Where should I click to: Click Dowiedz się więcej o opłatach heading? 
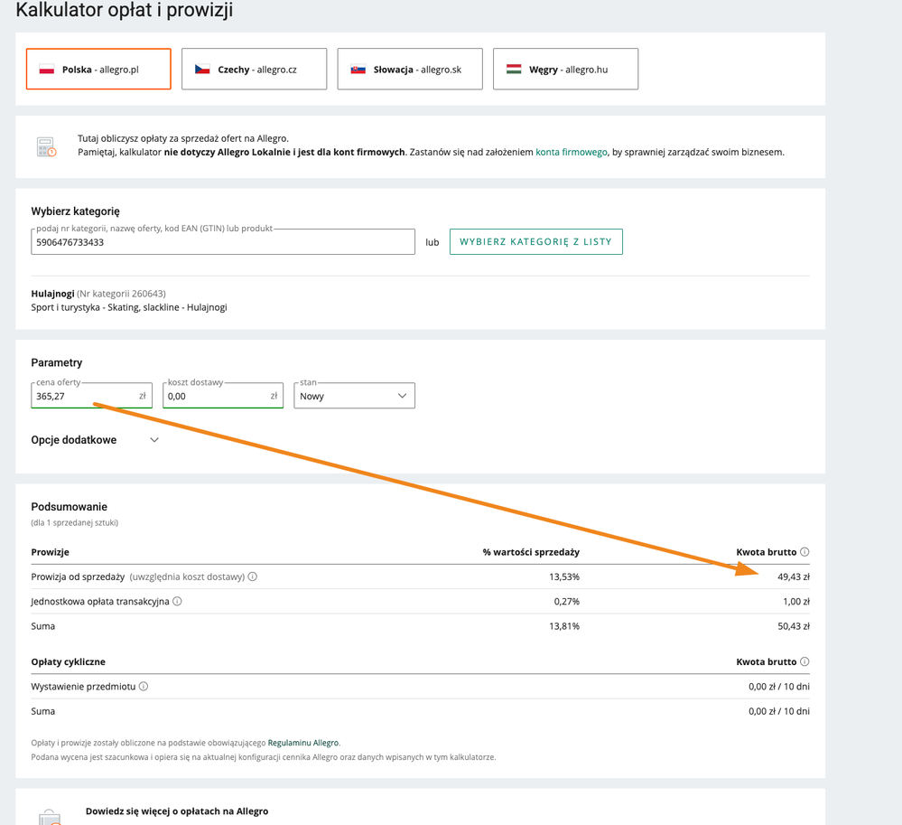[177, 811]
